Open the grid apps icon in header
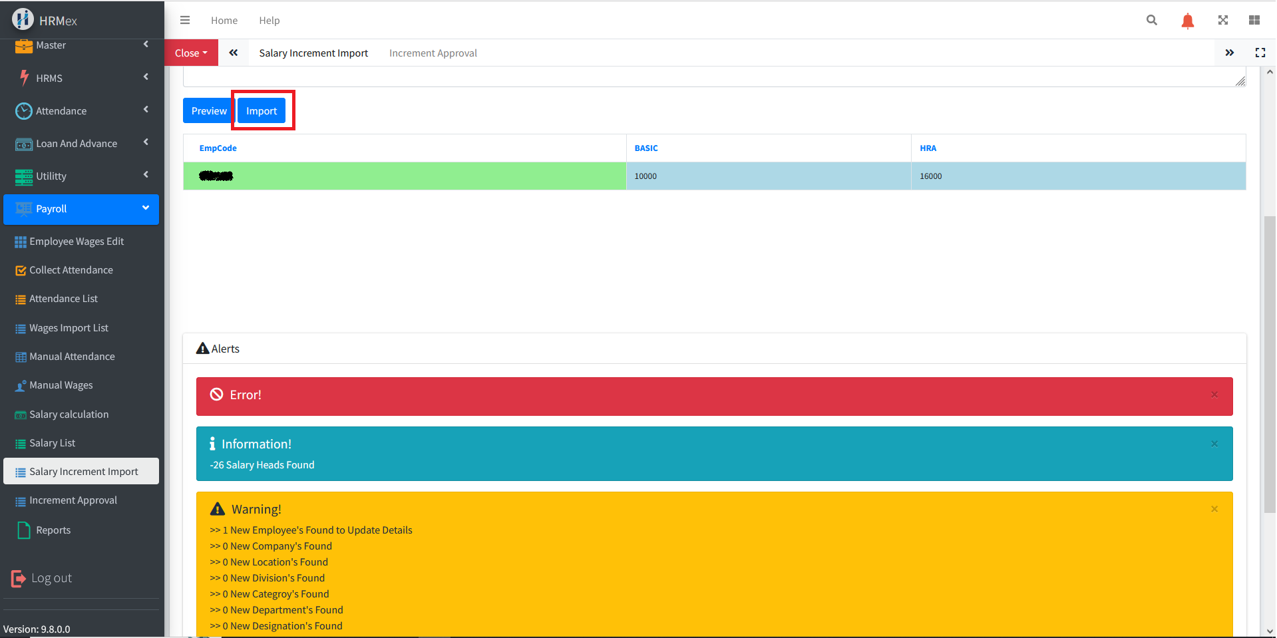Viewport: 1277px width, 638px height. pyautogui.click(x=1254, y=21)
